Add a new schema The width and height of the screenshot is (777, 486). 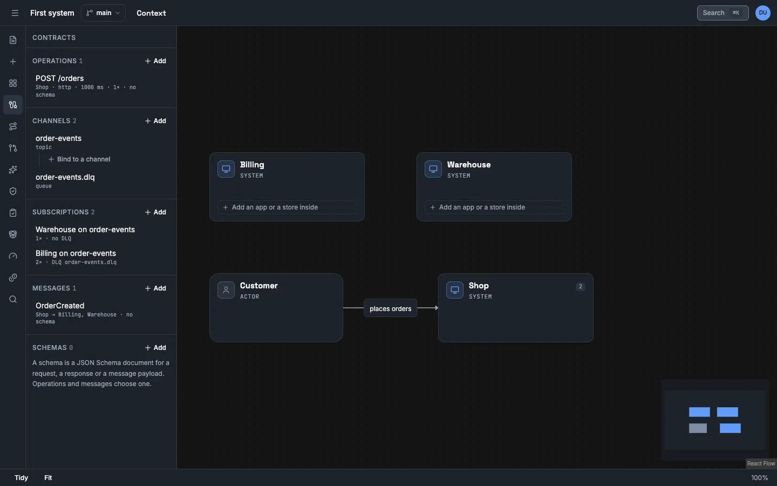(155, 348)
